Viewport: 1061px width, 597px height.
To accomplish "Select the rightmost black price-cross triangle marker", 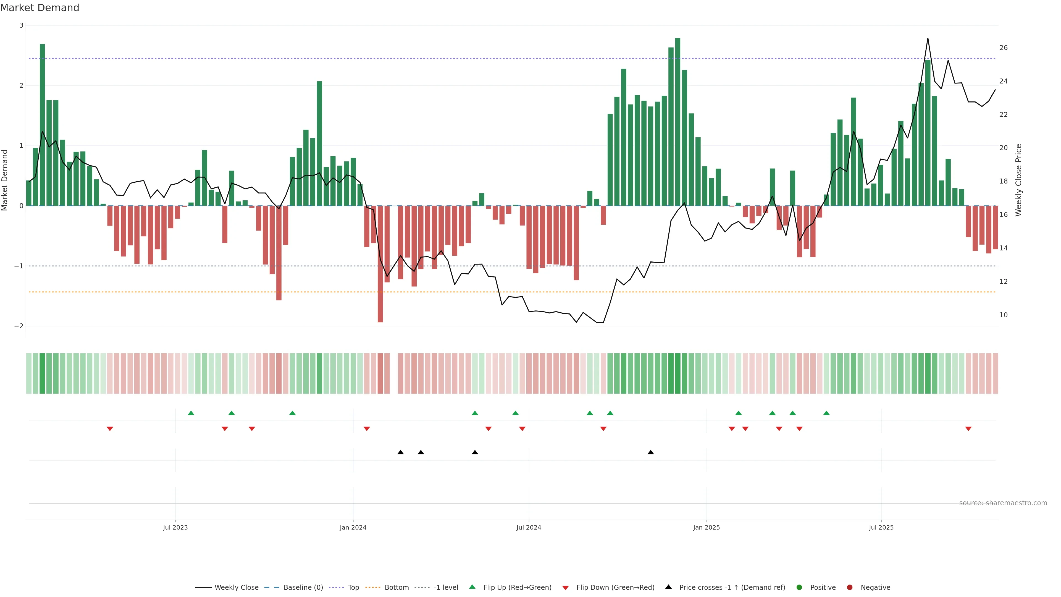I will click(651, 452).
